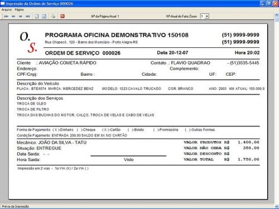Click 'Prévia da Impressão' status bar text

click(15, 206)
